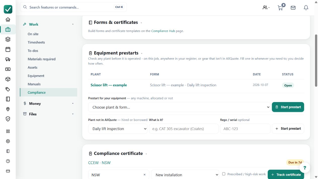The height and width of the screenshot is (179, 318).
Task: Open the banknote icon in the sidebar
Action: [x=8, y=69]
